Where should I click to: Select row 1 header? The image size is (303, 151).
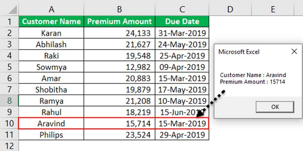pyautogui.click(x=9, y=21)
